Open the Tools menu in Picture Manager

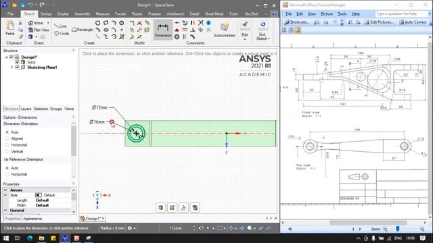tap(342, 13)
